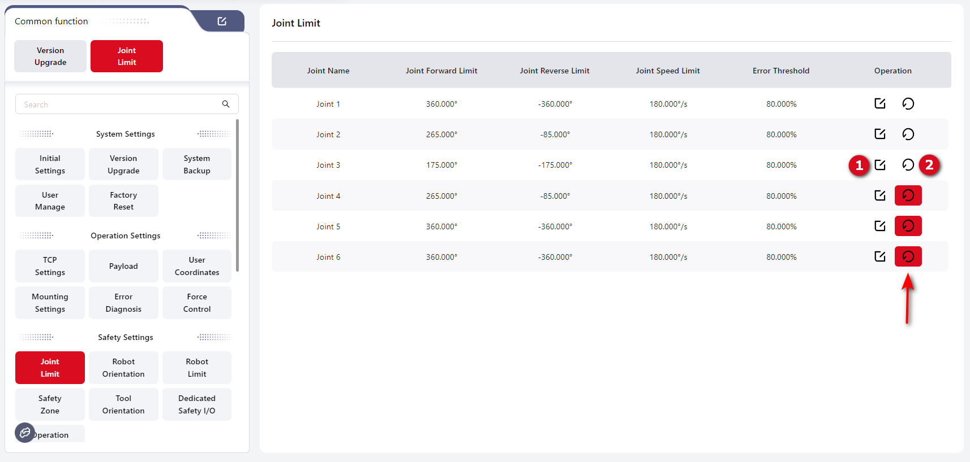Click the floating link icon at bottom left
Image resolution: width=970 pixels, height=462 pixels.
[x=25, y=433]
